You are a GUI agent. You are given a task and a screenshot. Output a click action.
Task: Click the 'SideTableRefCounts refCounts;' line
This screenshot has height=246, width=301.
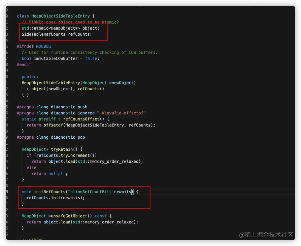click(x=57, y=34)
